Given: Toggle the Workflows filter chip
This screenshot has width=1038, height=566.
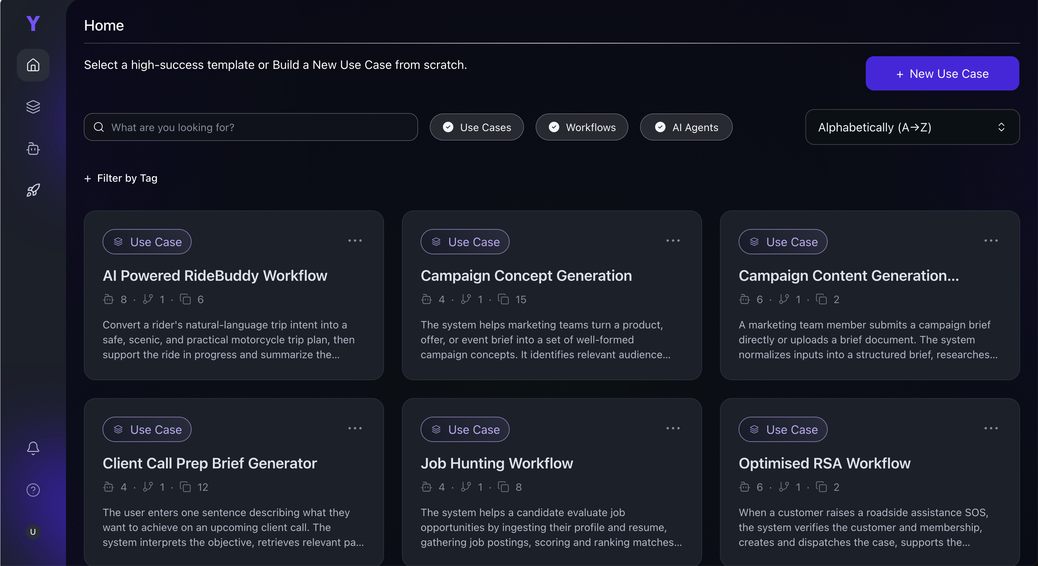Looking at the screenshot, I should click(582, 127).
